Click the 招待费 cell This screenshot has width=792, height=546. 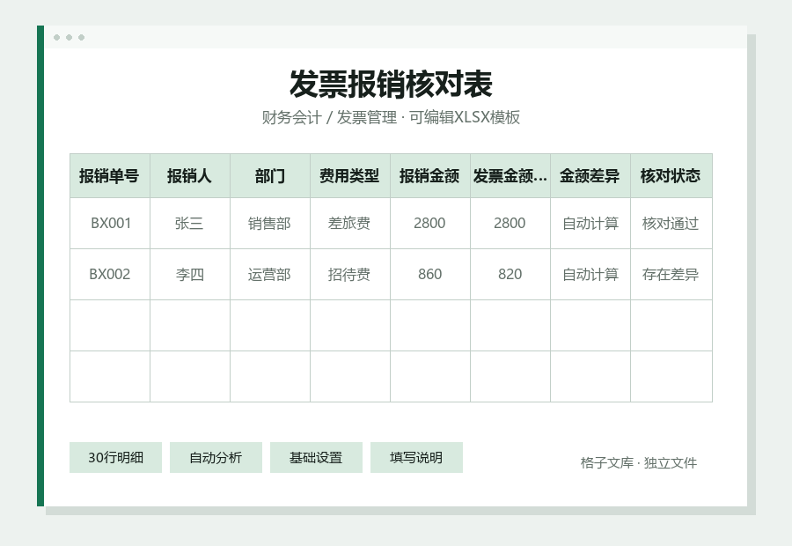350,274
